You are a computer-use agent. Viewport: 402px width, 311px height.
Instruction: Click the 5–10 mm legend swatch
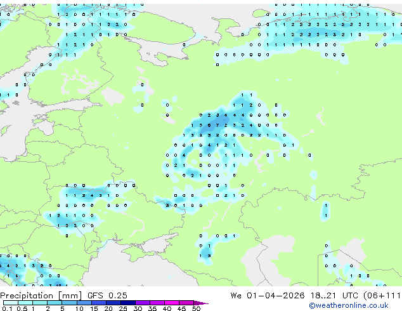pos(69,303)
